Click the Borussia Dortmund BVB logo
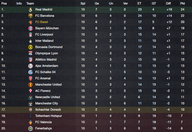Viewport: 192px width, 132px height. (x=30, y=47)
